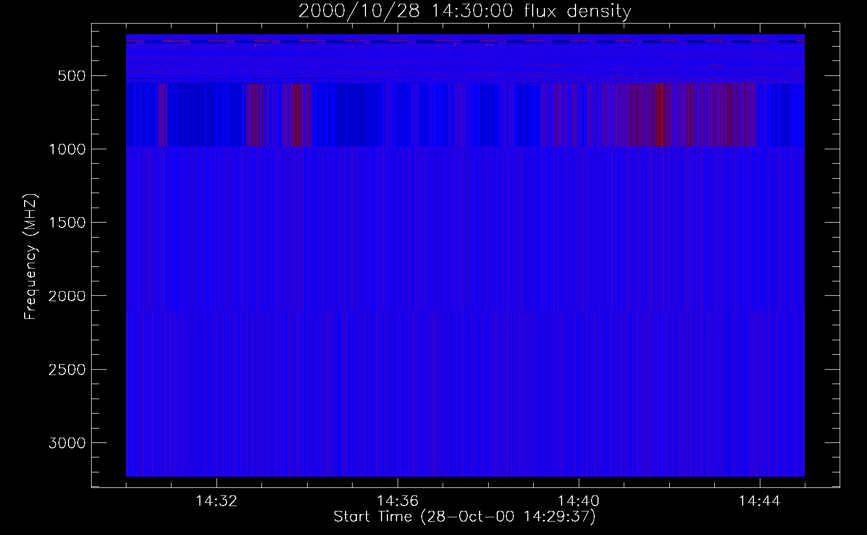Click the 'Start Time (28-Oct-00 14:29:37)' label
867x535 pixels.
click(465, 517)
